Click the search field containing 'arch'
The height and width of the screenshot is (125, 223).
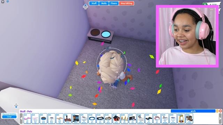193,111
